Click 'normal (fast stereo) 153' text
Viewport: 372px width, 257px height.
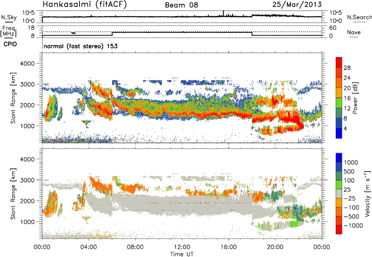coord(80,46)
